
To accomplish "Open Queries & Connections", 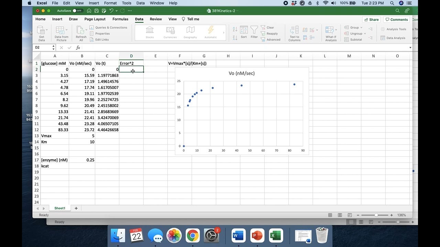I will [x=108, y=27].
